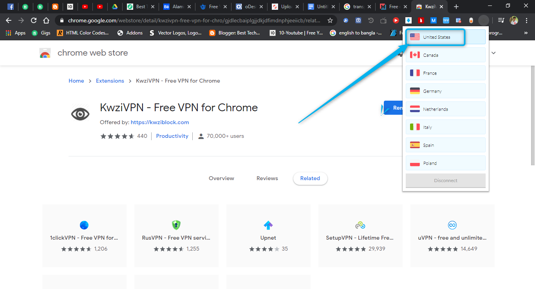This screenshot has width=535, height=289.
Task: Open the browser home page
Action: [x=46, y=20]
